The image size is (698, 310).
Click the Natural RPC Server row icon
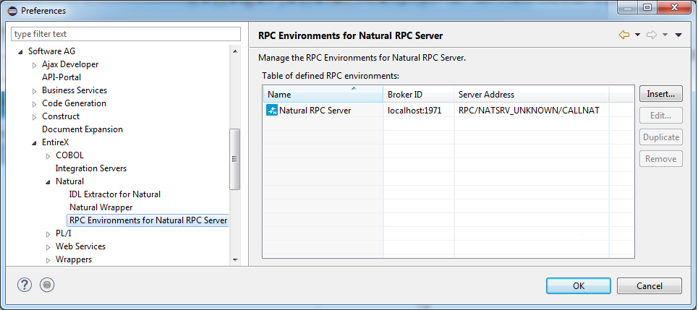pos(271,111)
